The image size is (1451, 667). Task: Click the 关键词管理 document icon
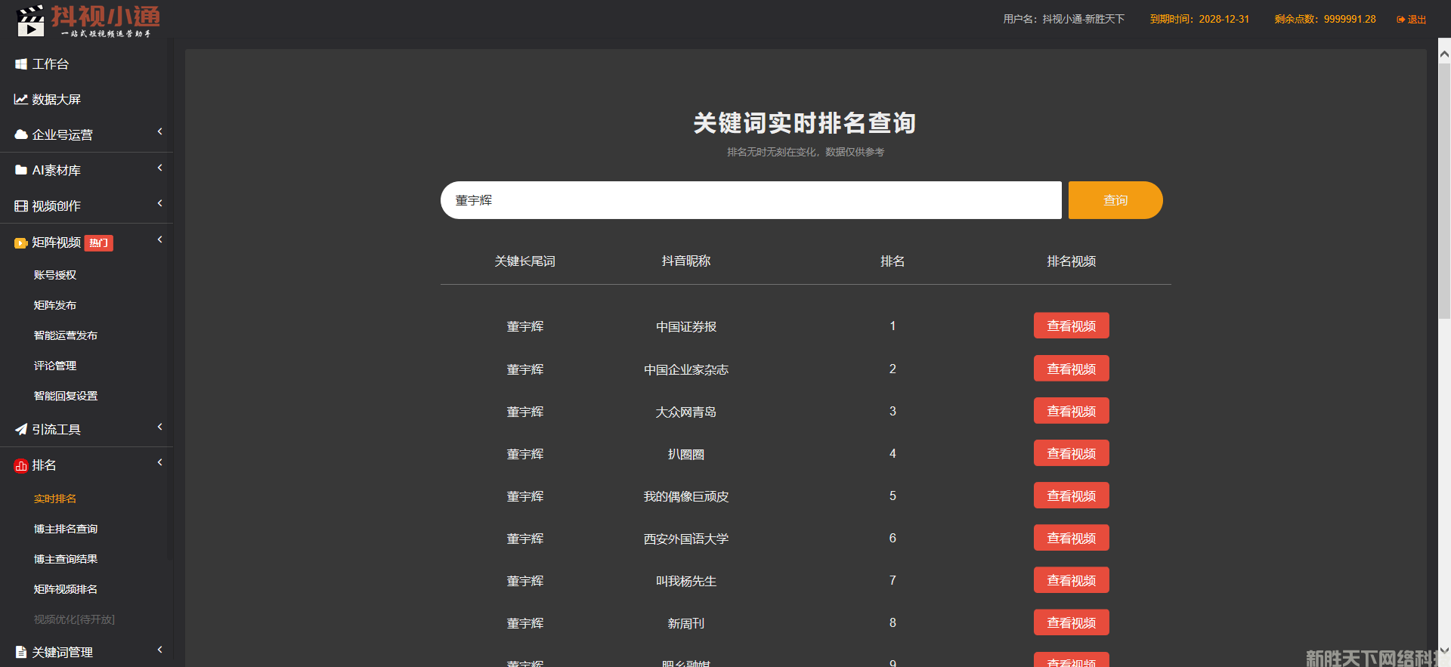[21, 652]
